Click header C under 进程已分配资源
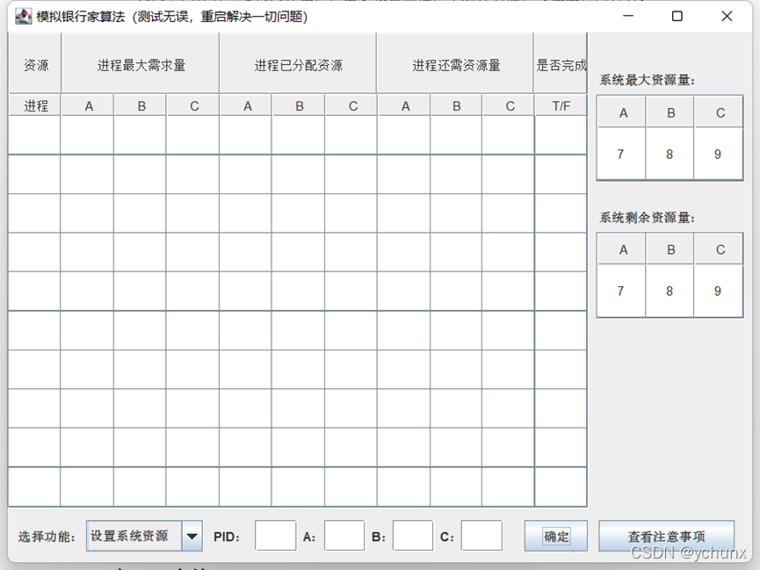This screenshot has width=760, height=570. tap(351, 105)
